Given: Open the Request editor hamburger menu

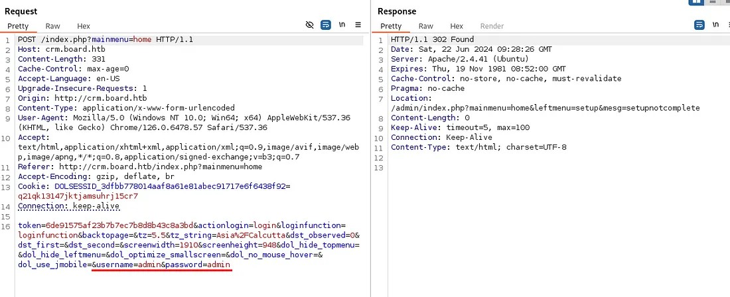Looking at the screenshot, I should pyautogui.click(x=358, y=25).
